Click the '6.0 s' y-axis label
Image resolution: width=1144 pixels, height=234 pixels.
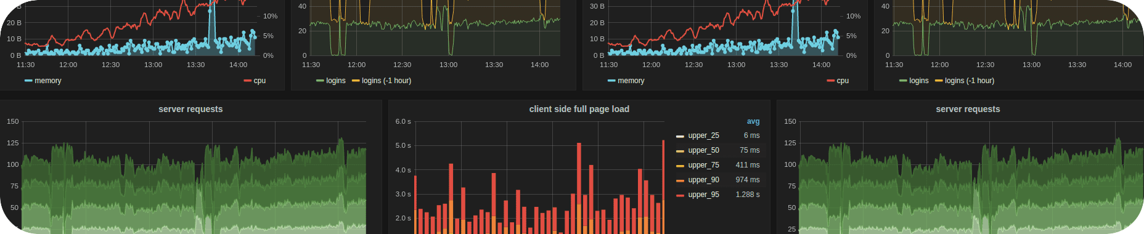(x=403, y=121)
